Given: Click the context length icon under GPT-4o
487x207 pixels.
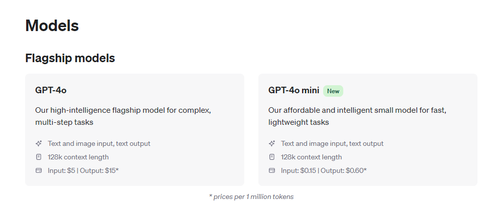Looking at the screenshot, I should pyautogui.click(x=39, y=157).
